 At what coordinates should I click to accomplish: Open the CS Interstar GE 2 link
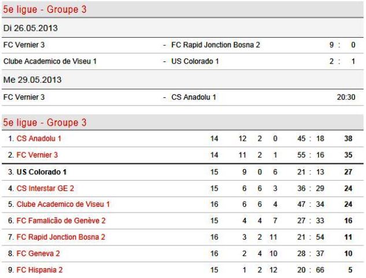pos(45,188)
